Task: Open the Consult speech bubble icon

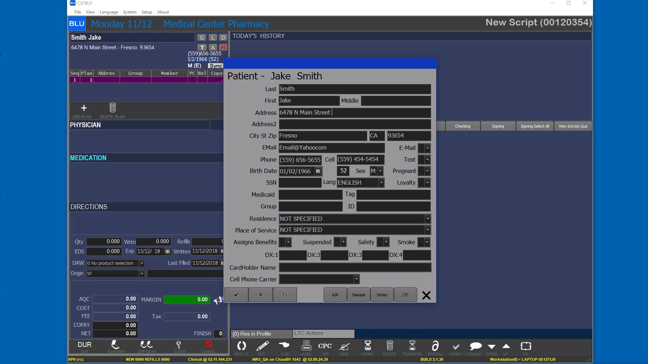Action: [x=475, y=346]
